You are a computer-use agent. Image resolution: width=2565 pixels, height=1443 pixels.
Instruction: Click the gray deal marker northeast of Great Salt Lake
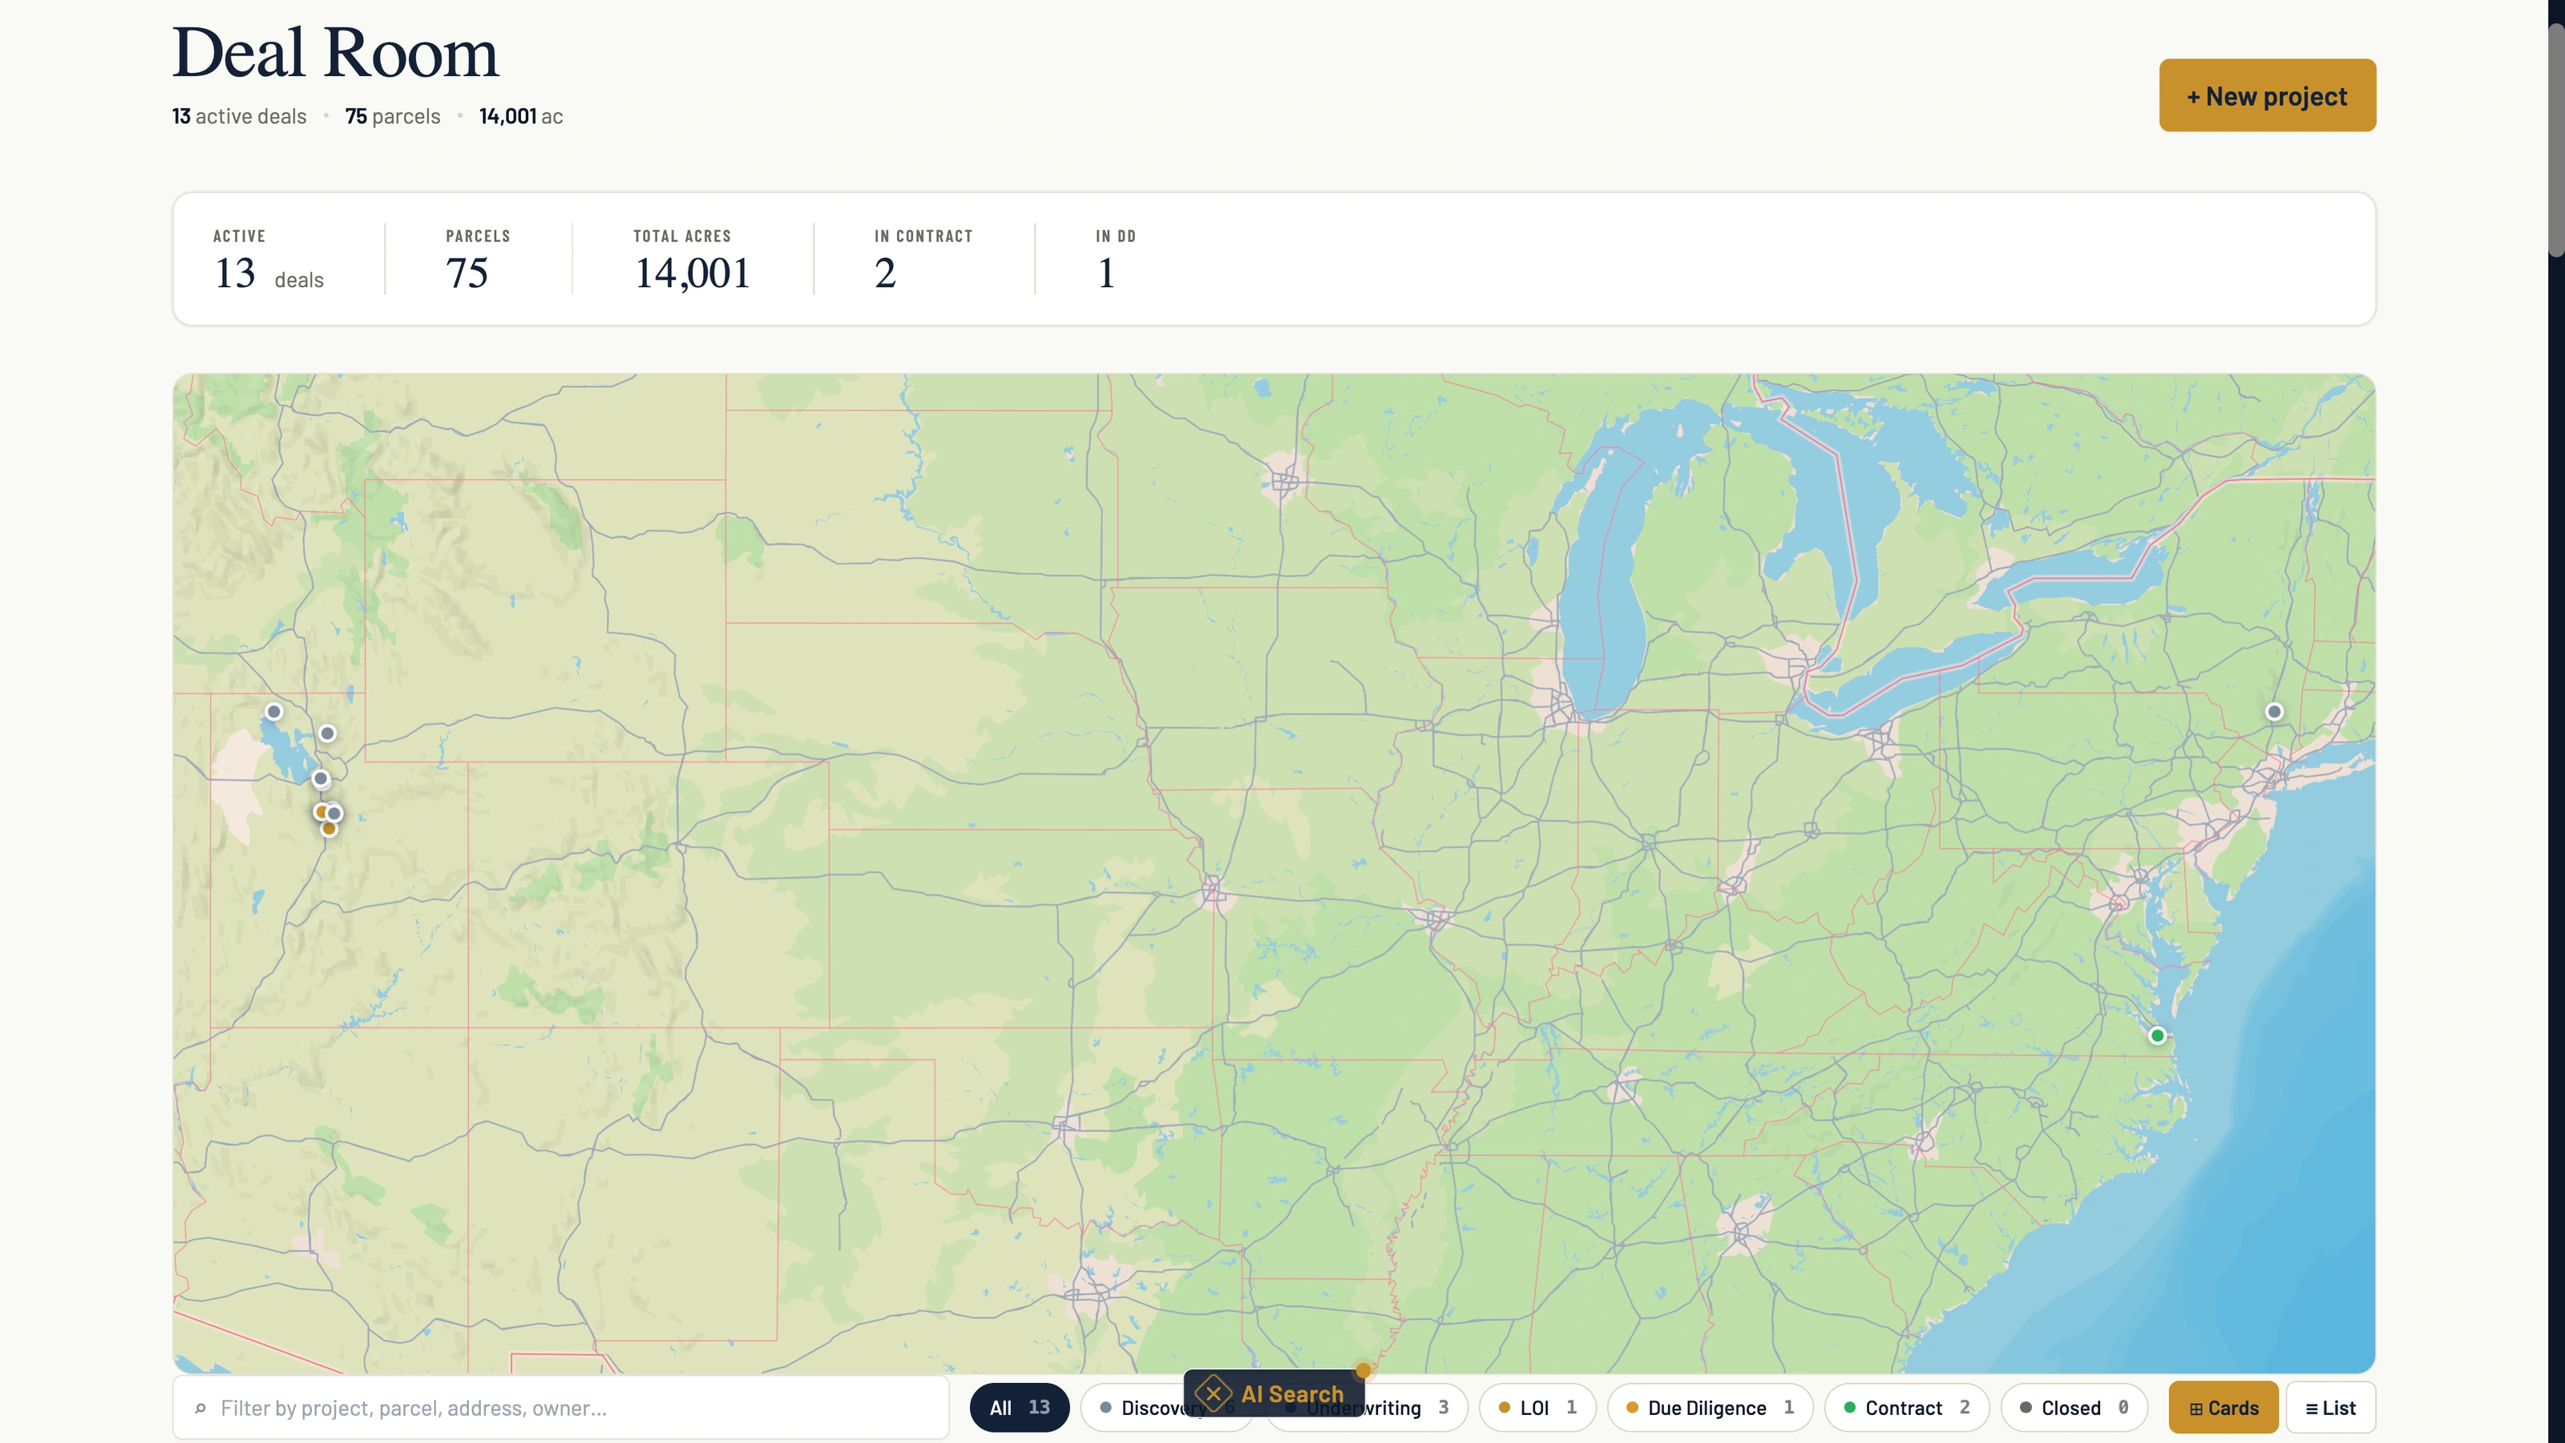pos(328,733)
